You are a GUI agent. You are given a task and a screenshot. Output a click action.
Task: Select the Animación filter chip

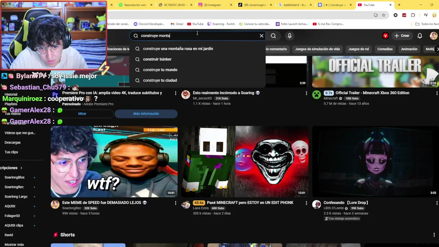(x=409, y=49)
